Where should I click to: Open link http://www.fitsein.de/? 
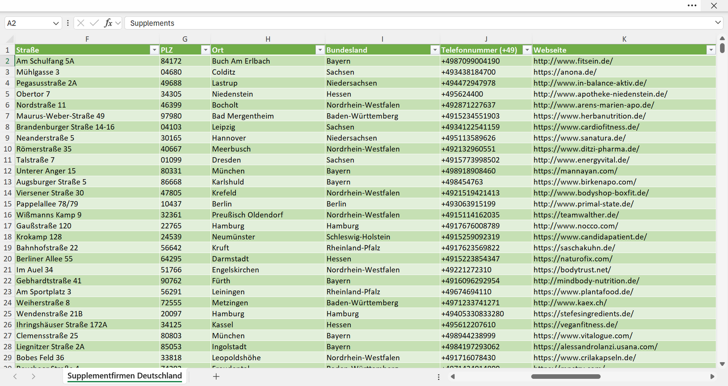coord(573,61)
